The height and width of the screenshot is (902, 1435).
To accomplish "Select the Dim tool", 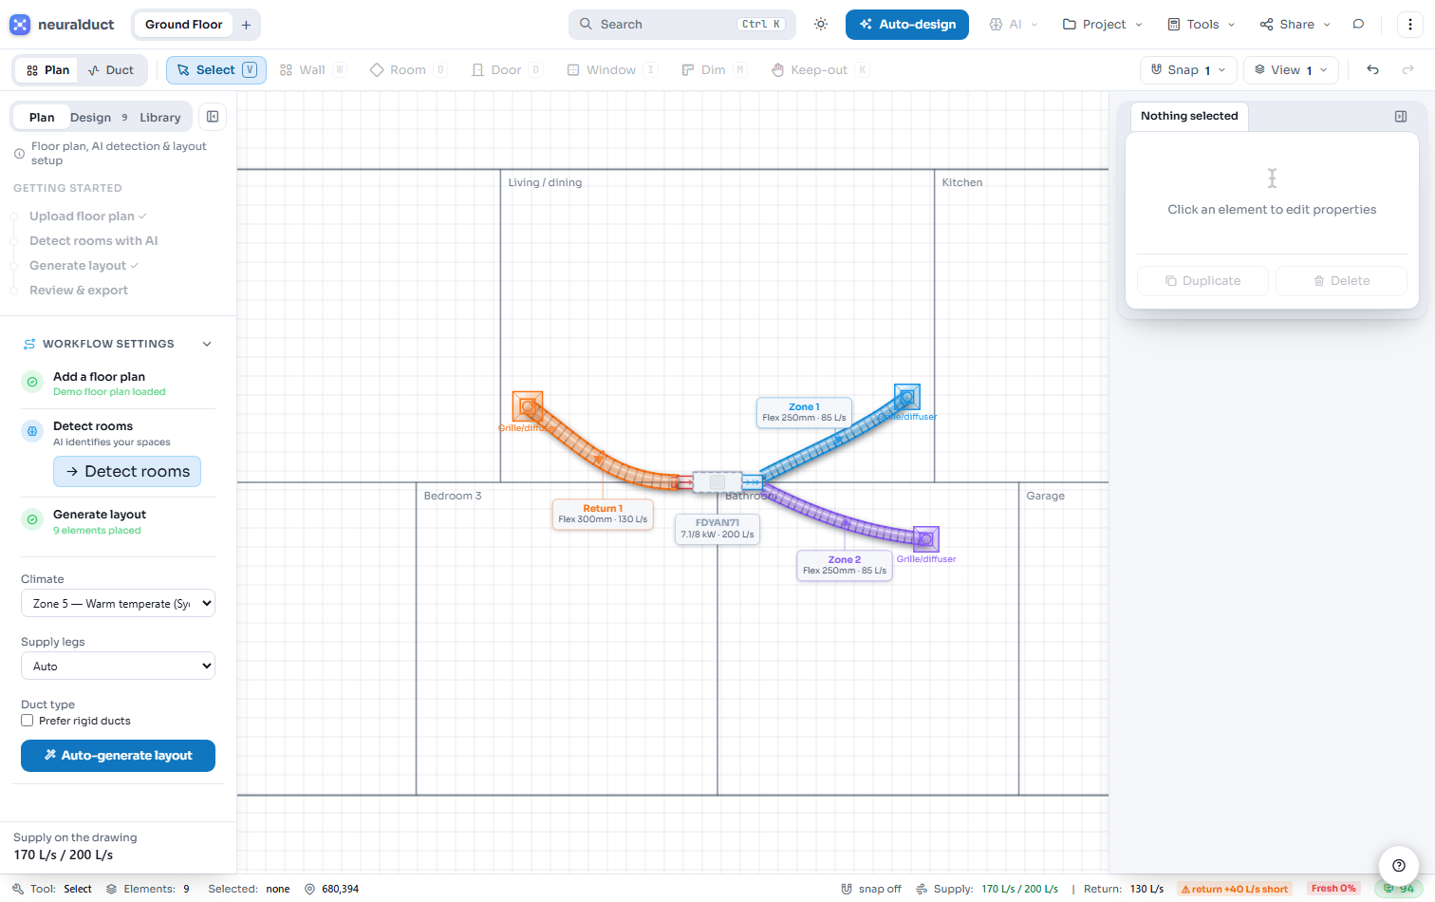I will (714, 70).
